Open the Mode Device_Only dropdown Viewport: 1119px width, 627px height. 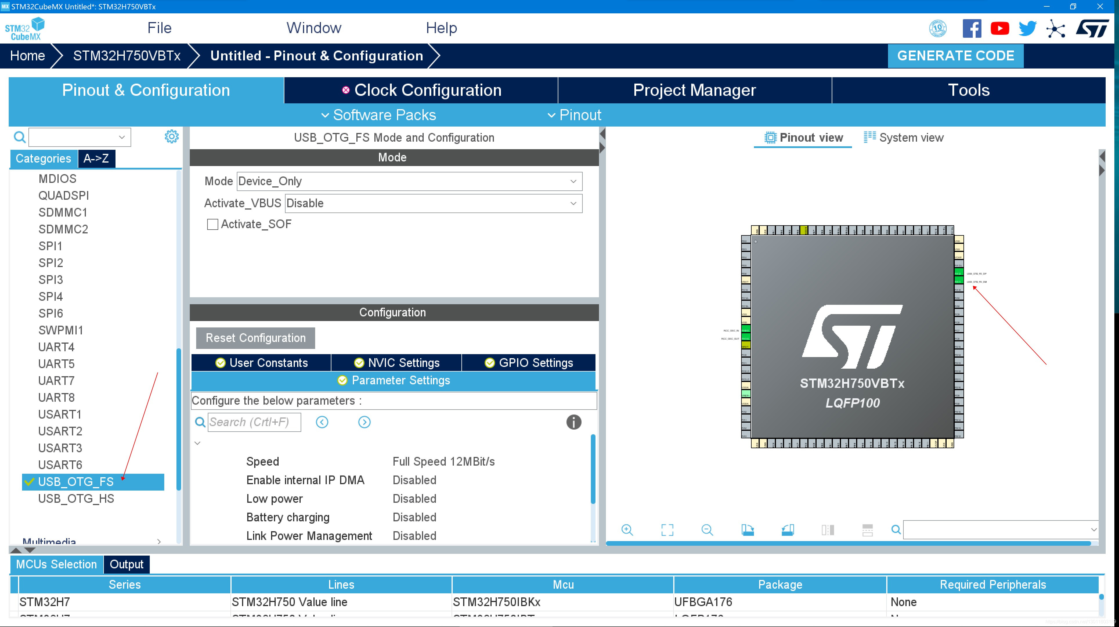point(409,181)
